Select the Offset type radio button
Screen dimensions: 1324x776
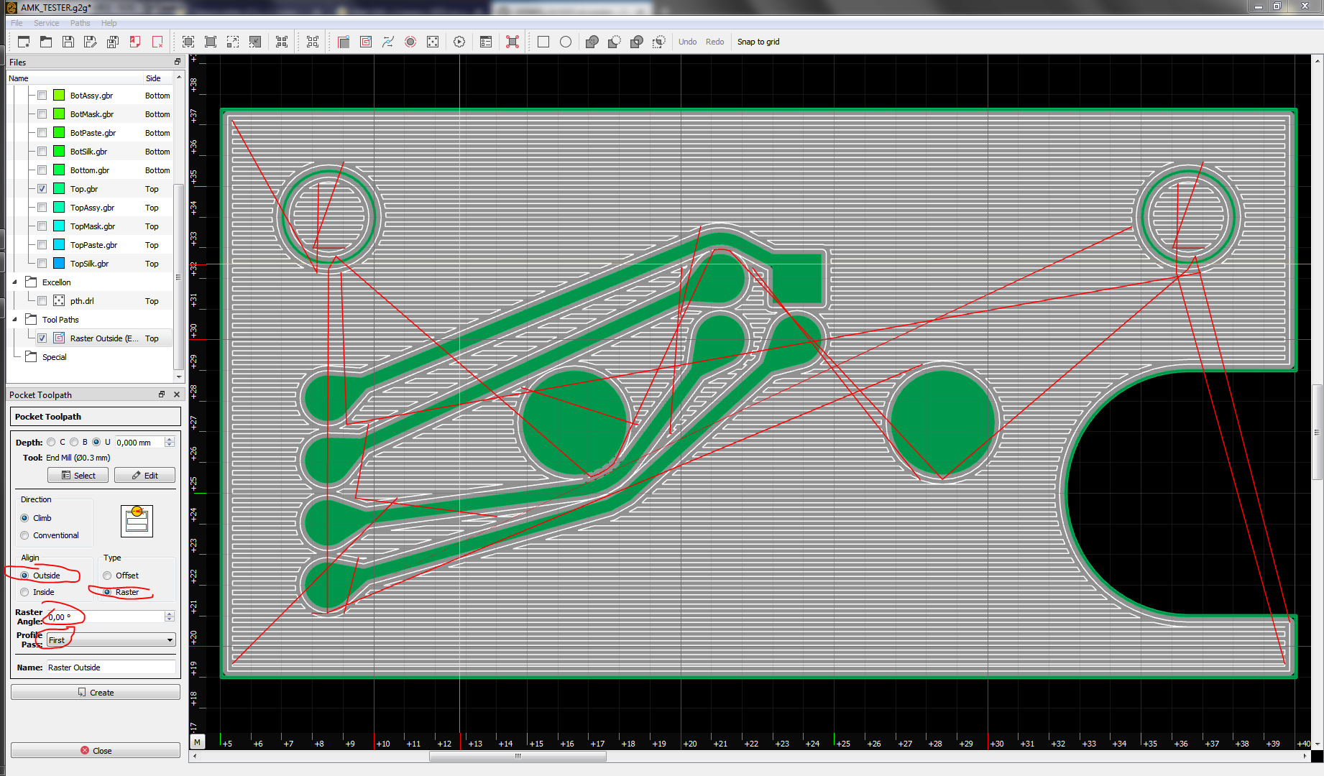point(107,576)
